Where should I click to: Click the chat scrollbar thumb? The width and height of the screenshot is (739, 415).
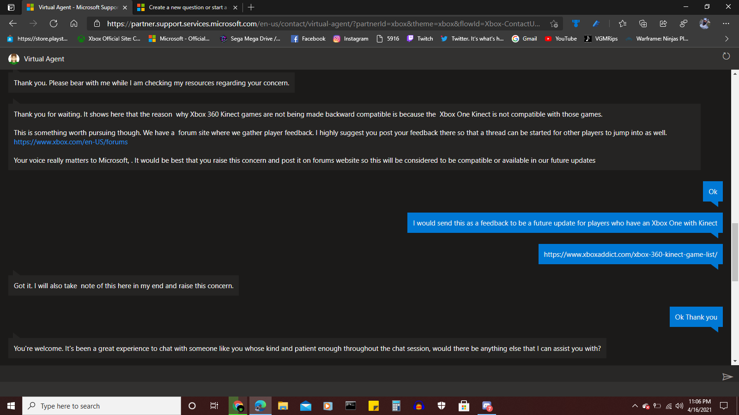click(x=735, y=252)
